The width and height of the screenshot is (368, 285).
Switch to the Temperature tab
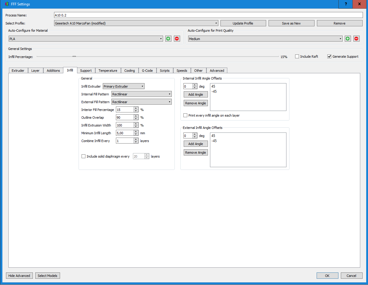108,71
